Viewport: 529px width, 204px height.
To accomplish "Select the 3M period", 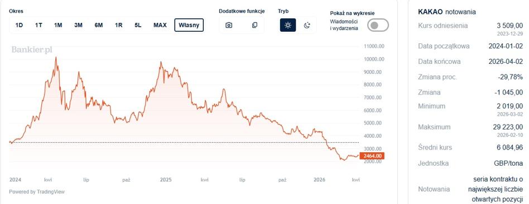I will click(x=78, y=25).
